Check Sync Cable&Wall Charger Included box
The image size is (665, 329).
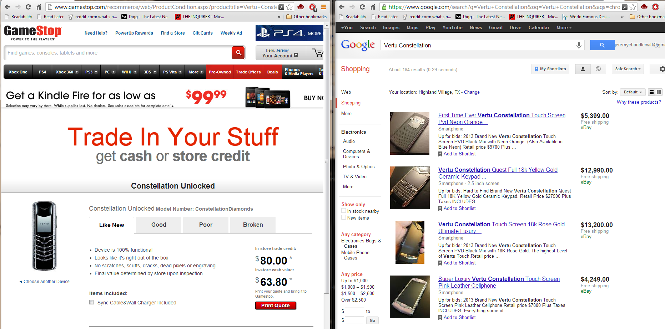[92, 302]
